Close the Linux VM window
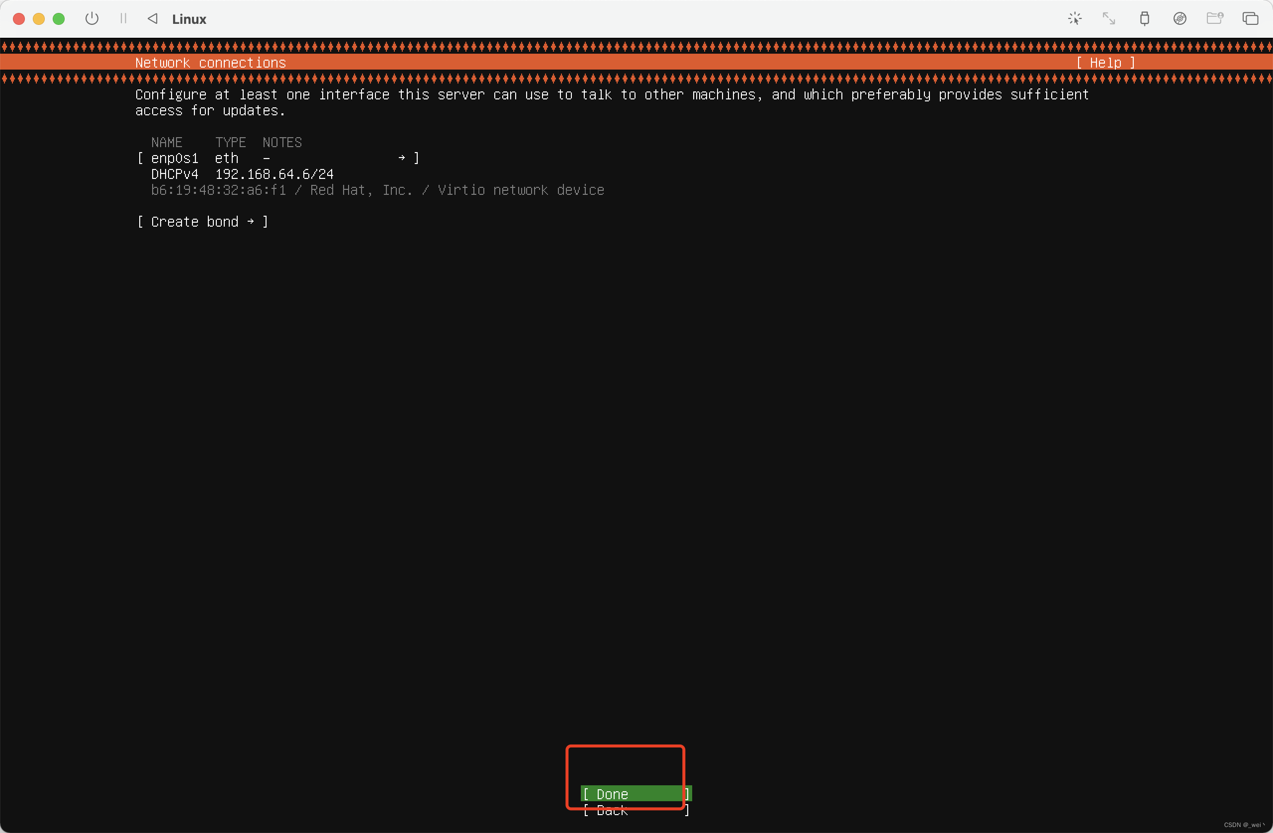Image resolution: width=1273 pixels, height=833 pixels. (19, 19)
